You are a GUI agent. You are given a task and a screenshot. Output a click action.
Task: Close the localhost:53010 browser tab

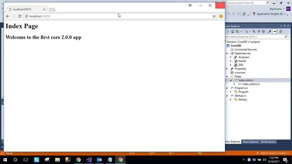coord(44,9)
